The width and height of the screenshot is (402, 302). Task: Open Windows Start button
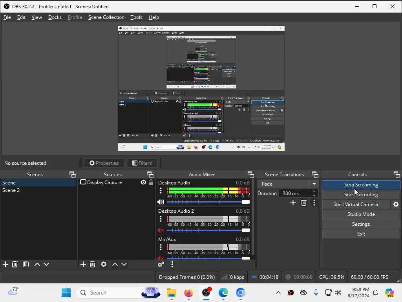(x=66, y=293)
